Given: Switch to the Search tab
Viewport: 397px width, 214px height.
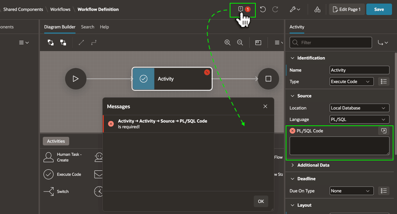Looking at the screenshot, I should pos(88,27).
